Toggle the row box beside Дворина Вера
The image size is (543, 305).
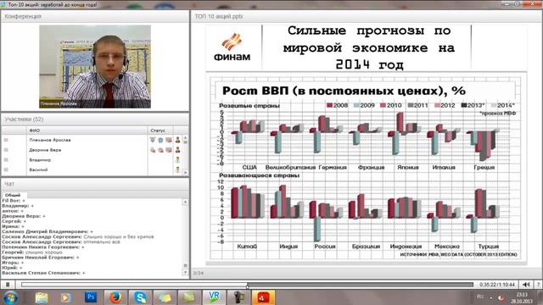point(6,150)
